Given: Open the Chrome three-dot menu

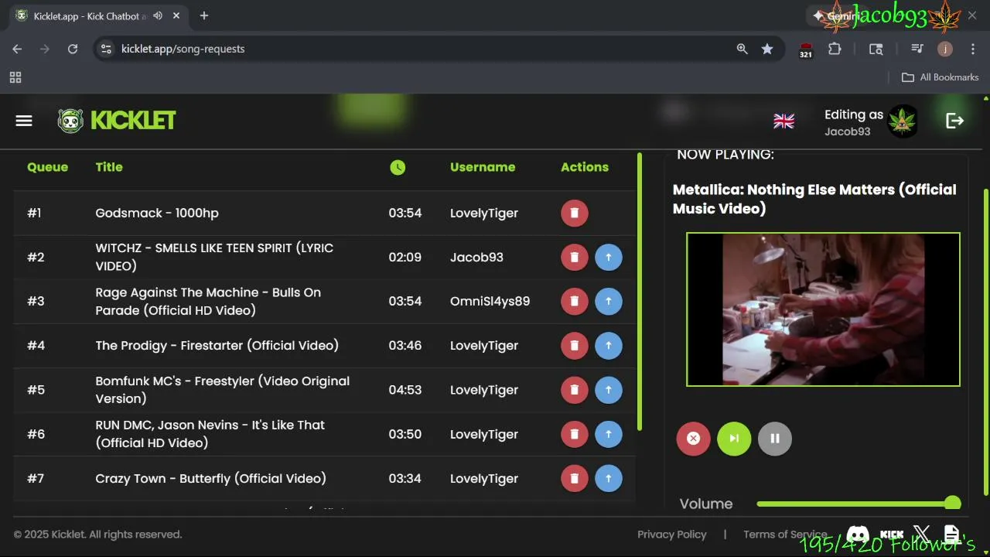Looking at the screenshot, I should coord(971,49).
